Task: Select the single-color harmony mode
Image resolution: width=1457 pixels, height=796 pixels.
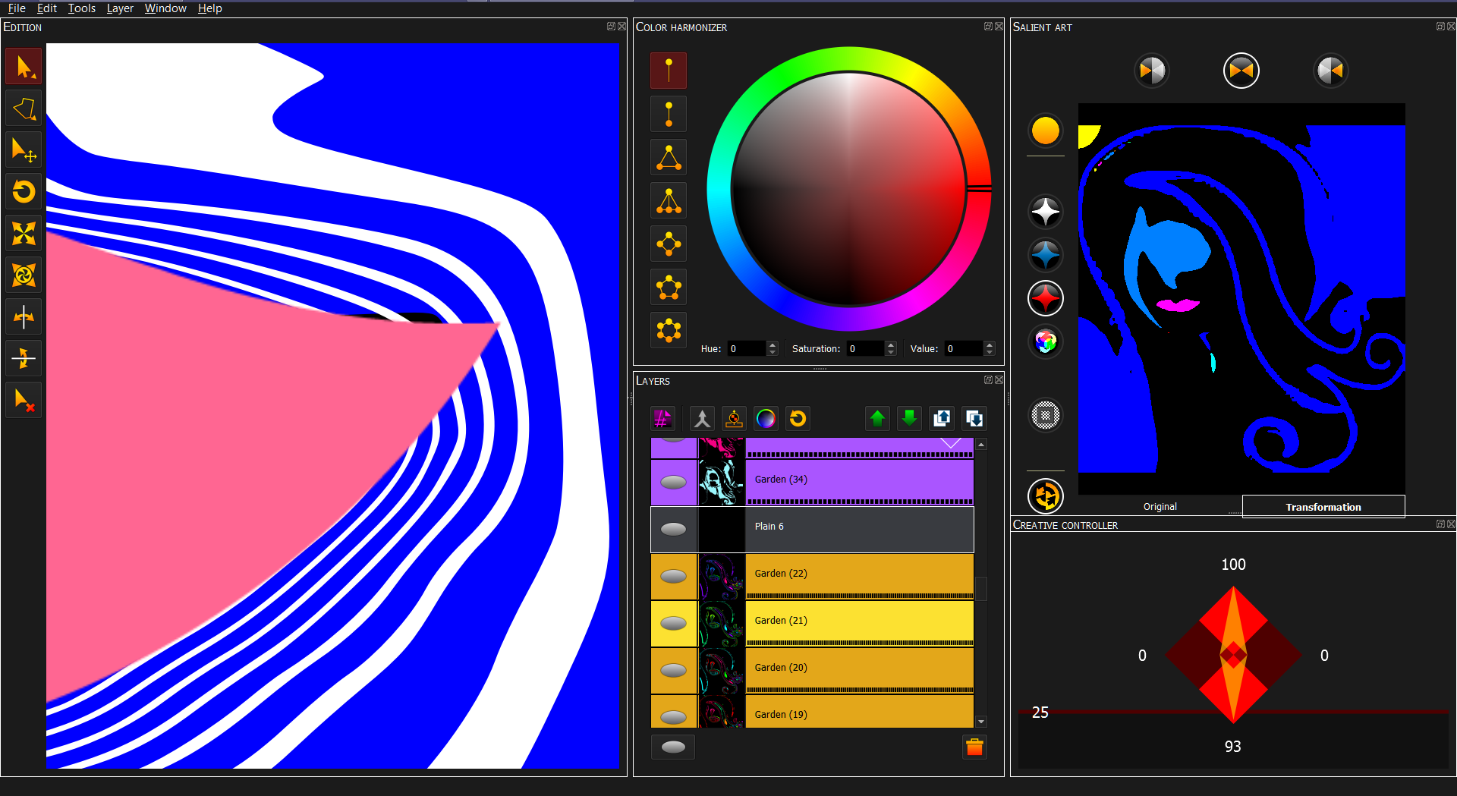Action: [669, 71]
